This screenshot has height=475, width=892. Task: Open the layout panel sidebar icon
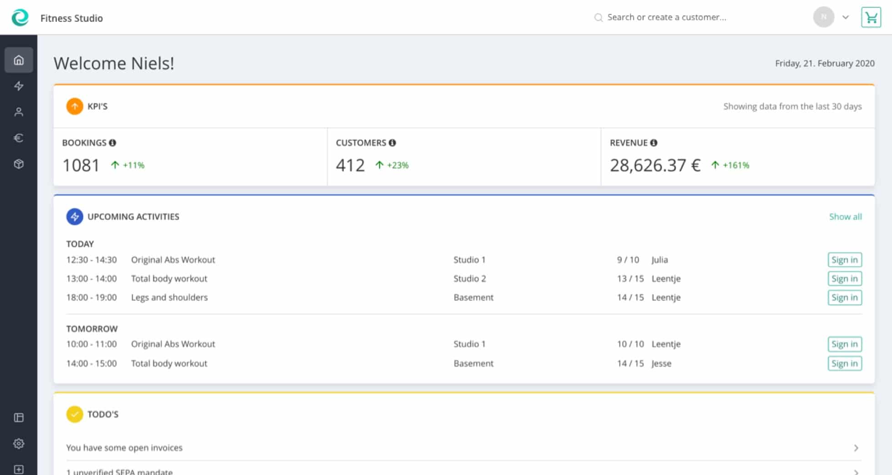[x=19, y=417]
